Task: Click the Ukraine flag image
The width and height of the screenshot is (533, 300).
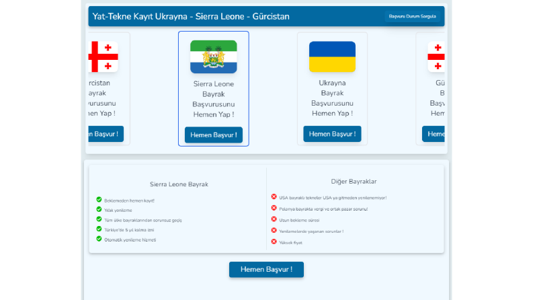Action: 332,57
